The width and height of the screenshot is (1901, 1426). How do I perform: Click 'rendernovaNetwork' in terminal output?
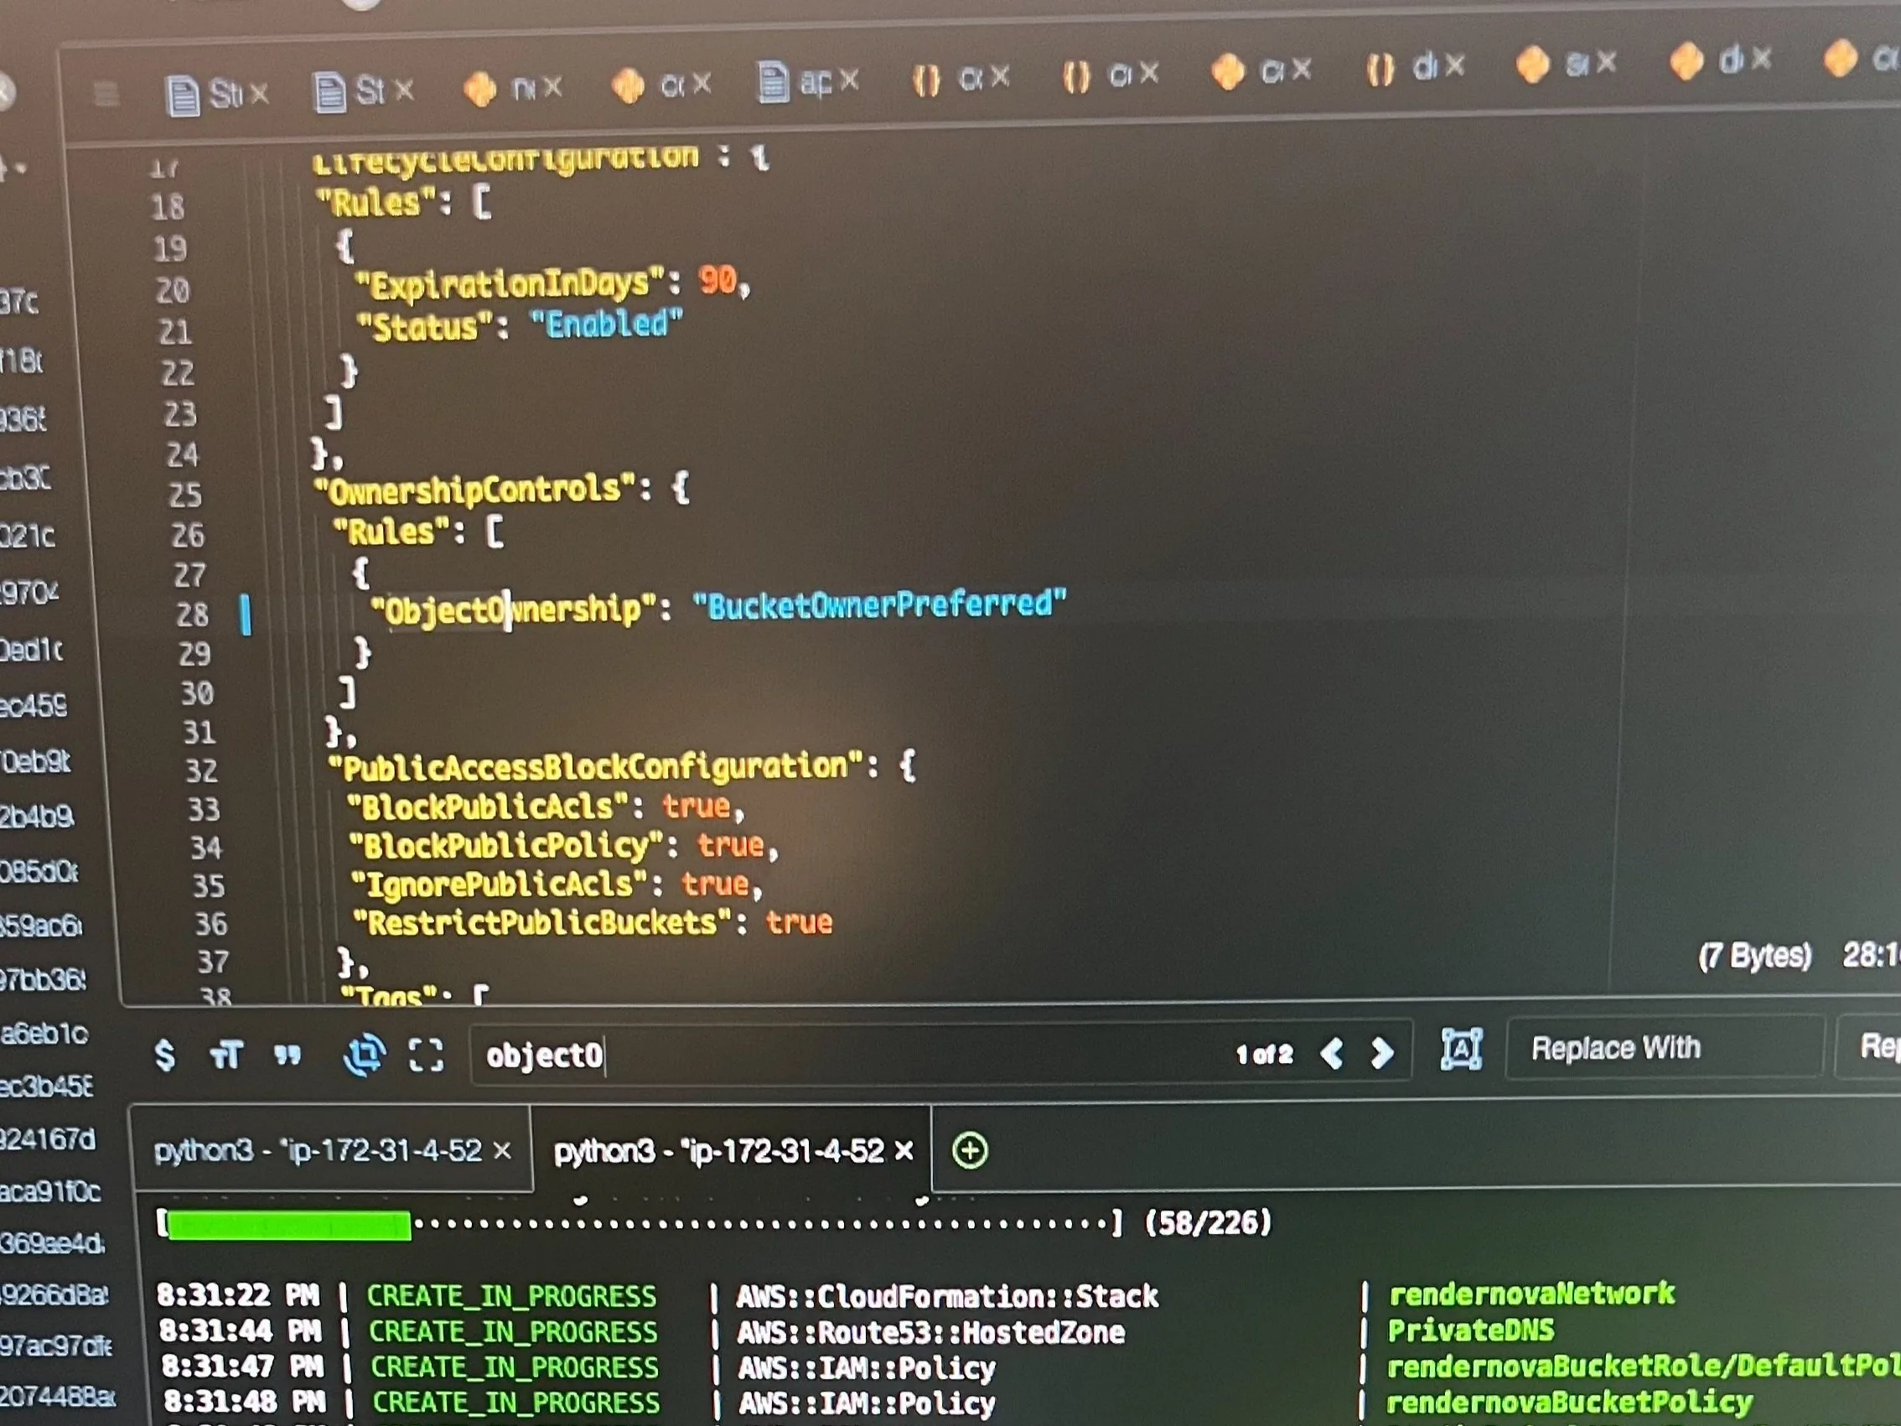(1532, 1294)
